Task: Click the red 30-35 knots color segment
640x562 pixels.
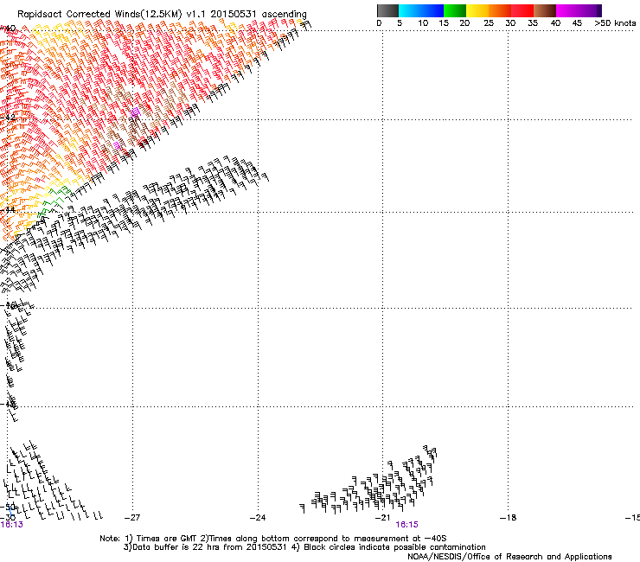Action: pyautogui.click(x=522, y=10)
